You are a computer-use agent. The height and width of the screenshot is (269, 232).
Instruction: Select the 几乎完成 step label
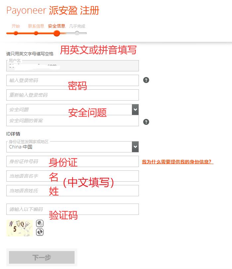coord(77,26)
